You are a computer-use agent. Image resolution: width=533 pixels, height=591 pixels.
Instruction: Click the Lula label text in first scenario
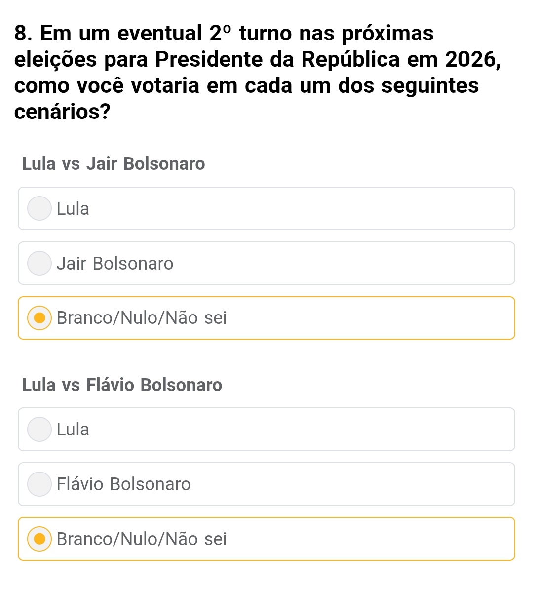pos(73,209)
